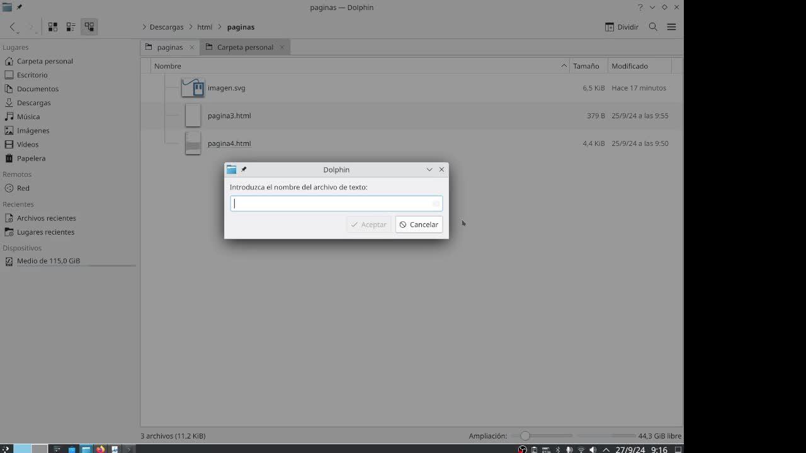Image resolution: width=806 pixels, height=453 pixels.
Task: Open Documentos in the sidebar
Action: (x=38, y=89)
